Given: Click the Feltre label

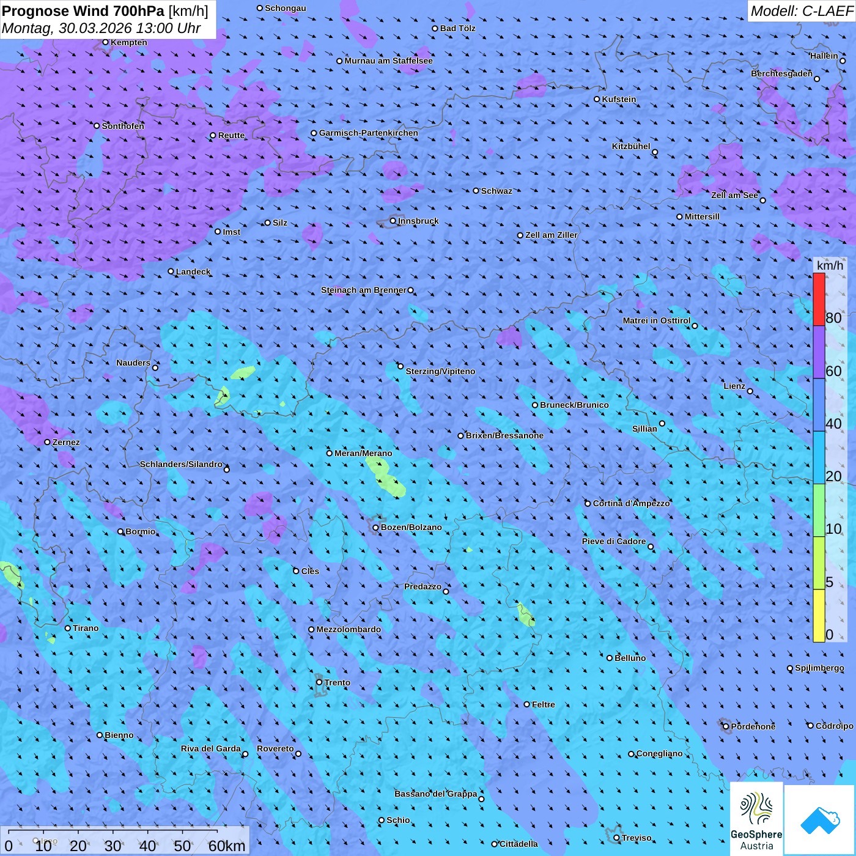Looking at the screenshot, I should (543, 704).
